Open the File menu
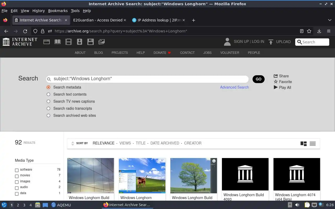Viewport: 335px width, 209px height. click(x=4, y=11)
